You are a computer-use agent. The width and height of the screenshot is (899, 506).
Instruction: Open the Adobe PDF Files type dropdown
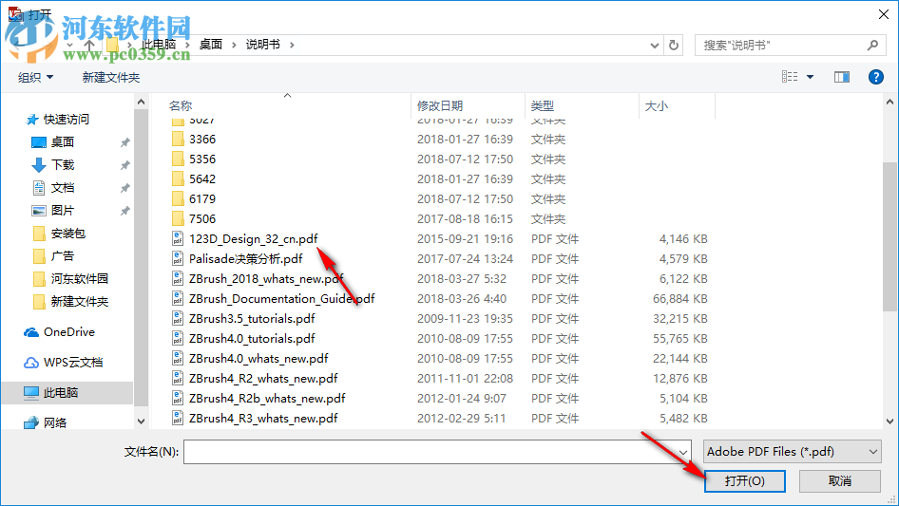pyautogui.click(x=792, y=452)
